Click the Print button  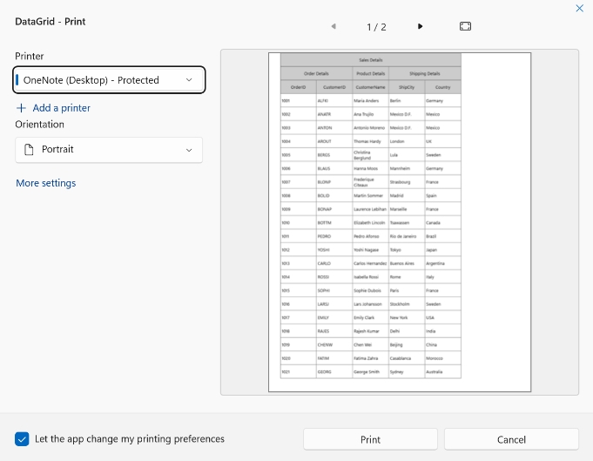(370, 439)
